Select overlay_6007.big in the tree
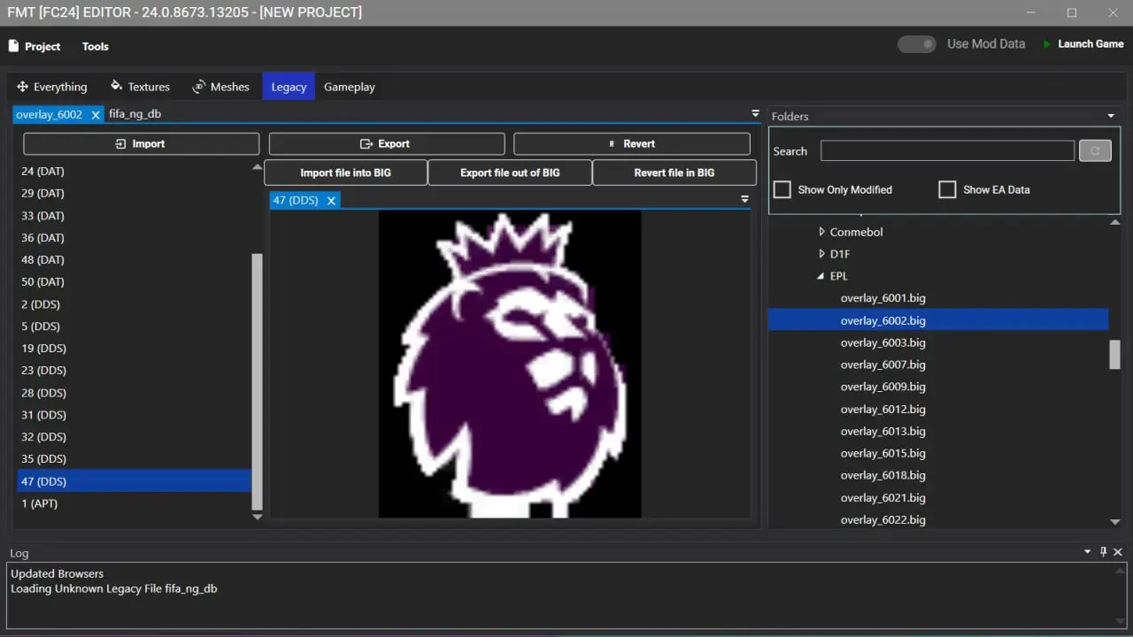The image size is (1133, 637). pos(883,365)
